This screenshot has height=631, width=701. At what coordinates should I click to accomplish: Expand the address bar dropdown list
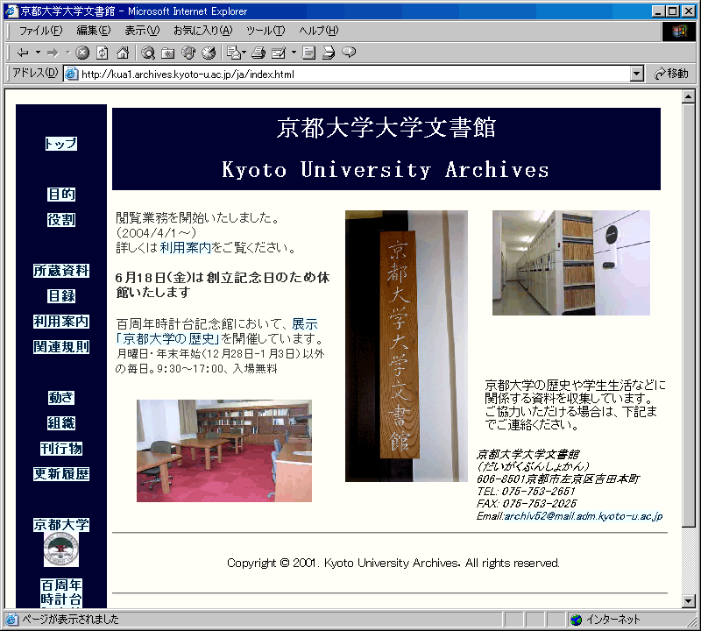coord(637,74)
